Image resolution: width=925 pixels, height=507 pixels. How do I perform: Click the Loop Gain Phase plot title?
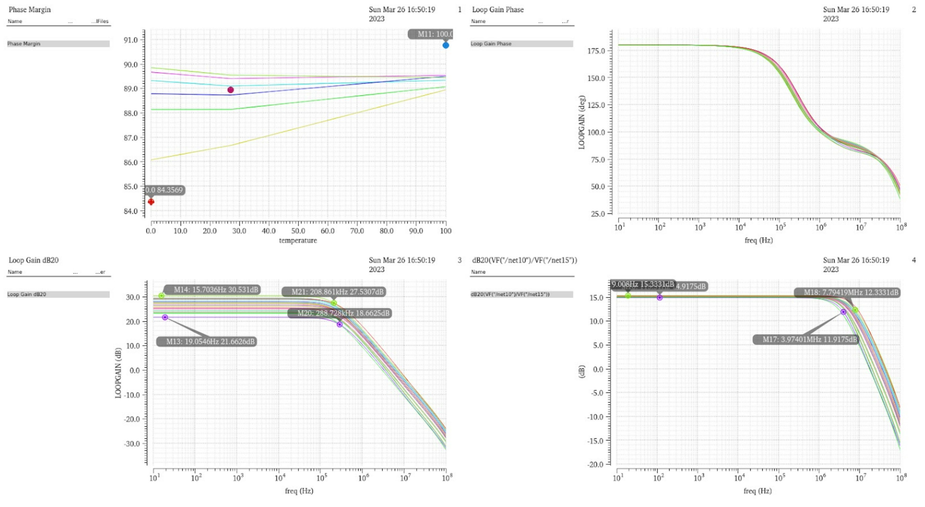pos(497,10)
